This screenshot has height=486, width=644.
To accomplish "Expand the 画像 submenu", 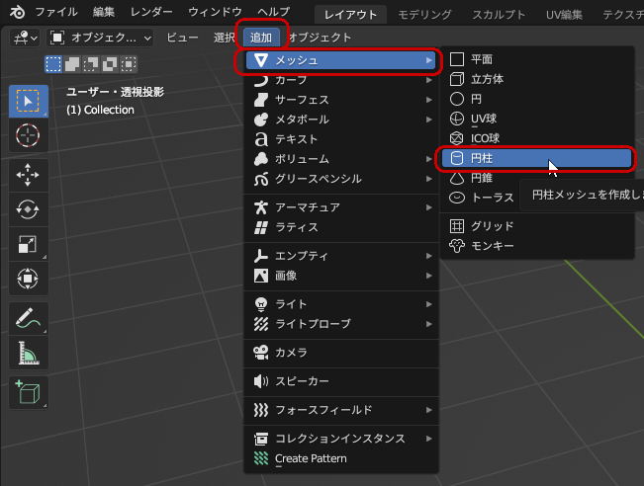I will coord(340,276).
